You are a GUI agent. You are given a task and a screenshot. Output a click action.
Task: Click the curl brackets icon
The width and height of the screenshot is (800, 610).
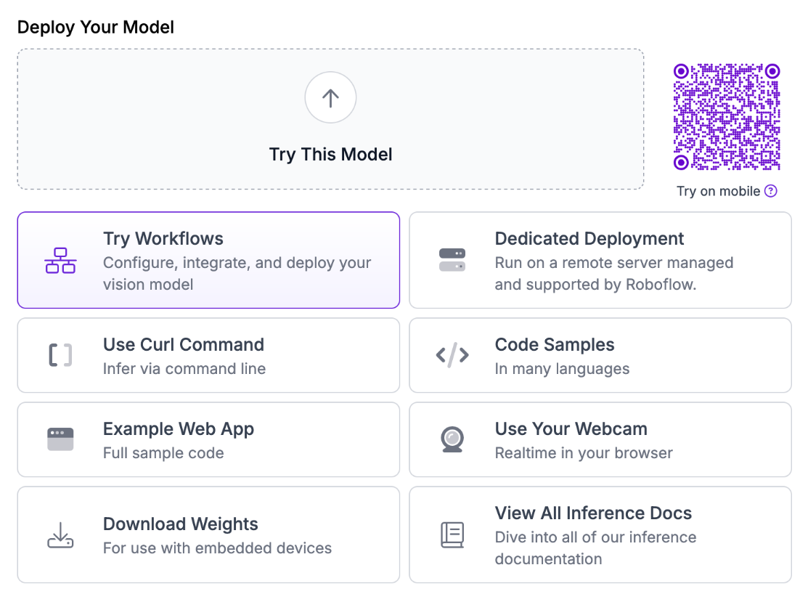point(60,355)
